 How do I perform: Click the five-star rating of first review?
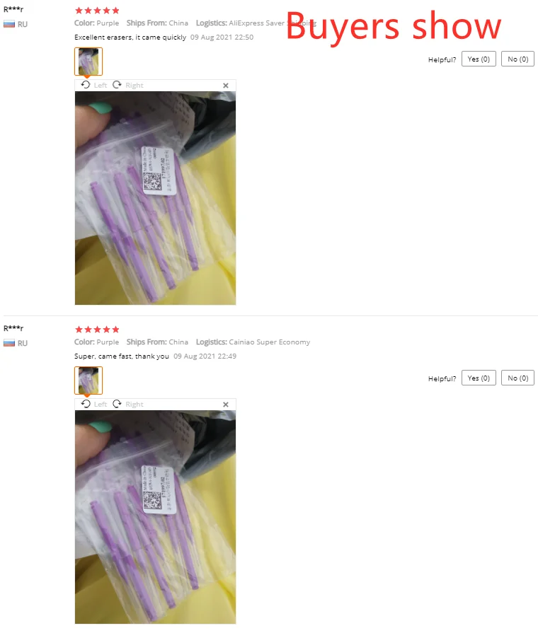pos(97,11)
